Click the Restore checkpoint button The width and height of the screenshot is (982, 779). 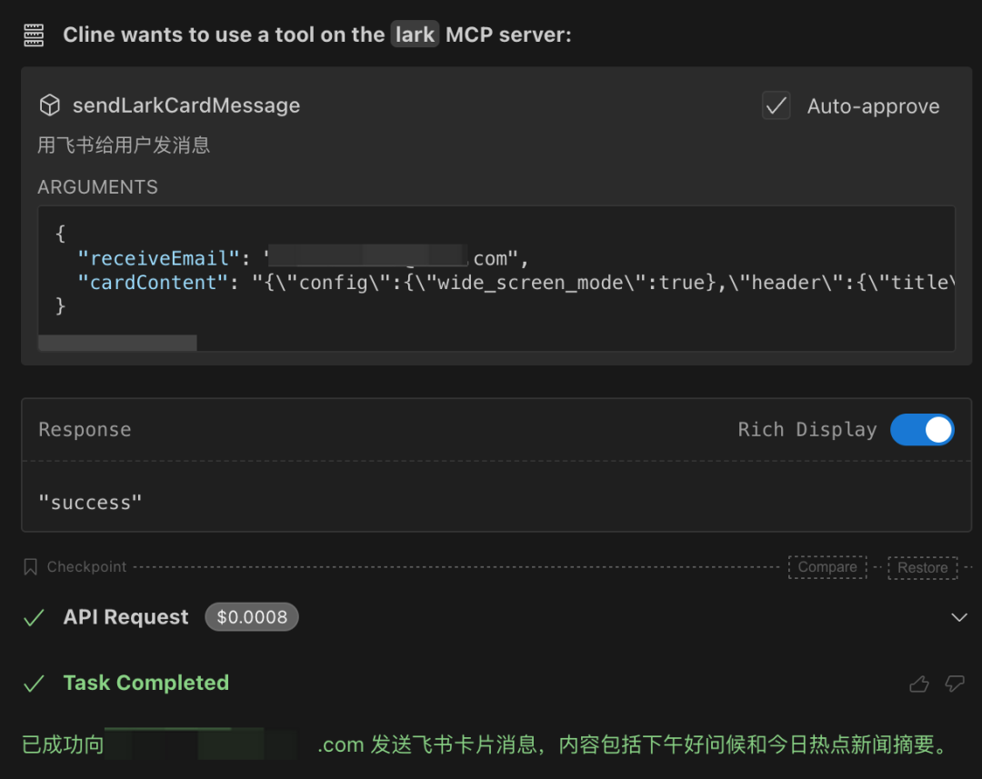923,567
